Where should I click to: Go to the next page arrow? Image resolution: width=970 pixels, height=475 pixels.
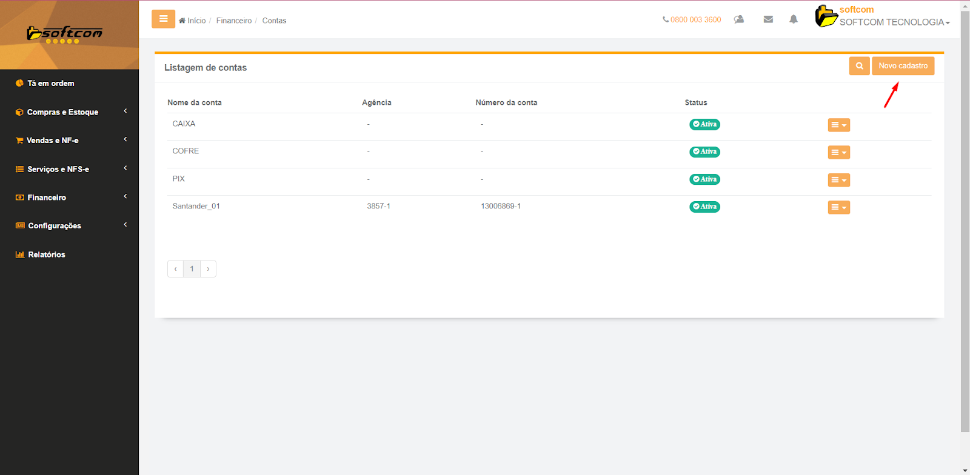208,269
